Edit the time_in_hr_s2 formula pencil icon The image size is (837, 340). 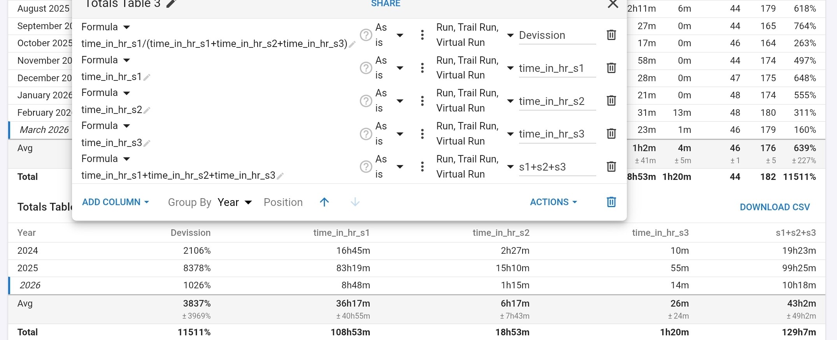147,110
